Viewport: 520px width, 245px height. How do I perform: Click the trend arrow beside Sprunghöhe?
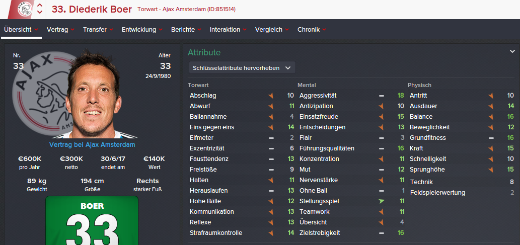click(x=491, y=170)
